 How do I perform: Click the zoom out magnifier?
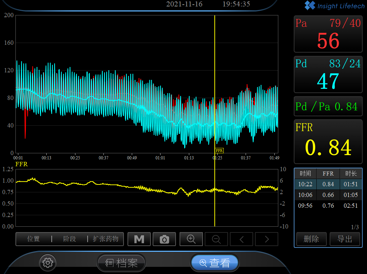coord(216,239)
